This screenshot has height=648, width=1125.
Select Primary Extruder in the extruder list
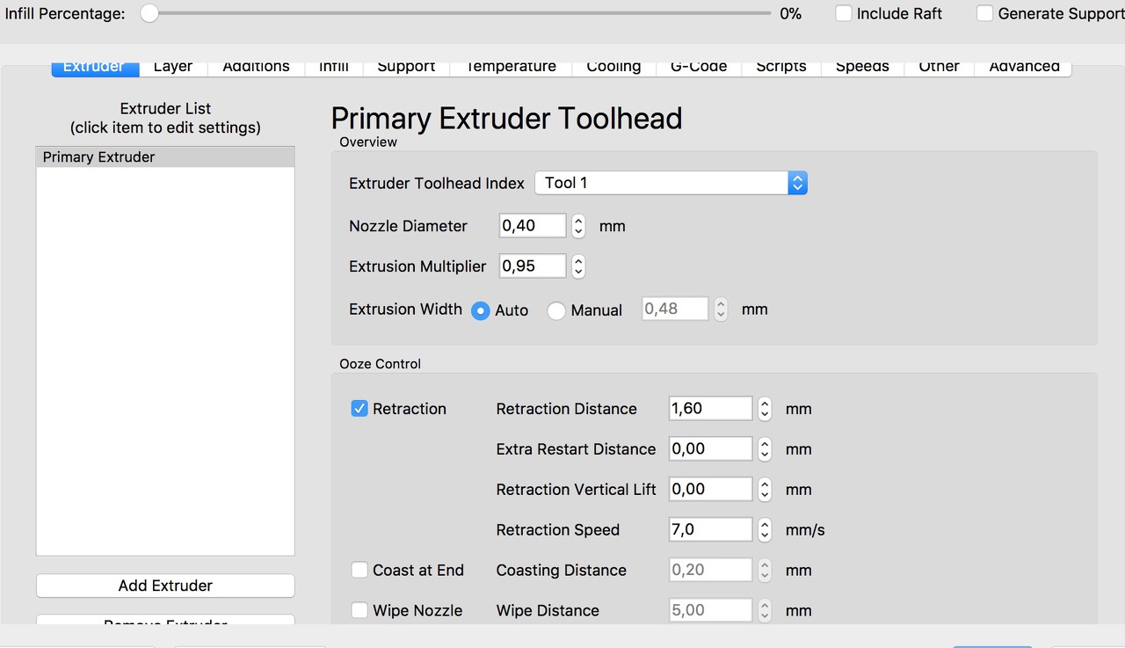pyautogui.click(x=165, y=157)
